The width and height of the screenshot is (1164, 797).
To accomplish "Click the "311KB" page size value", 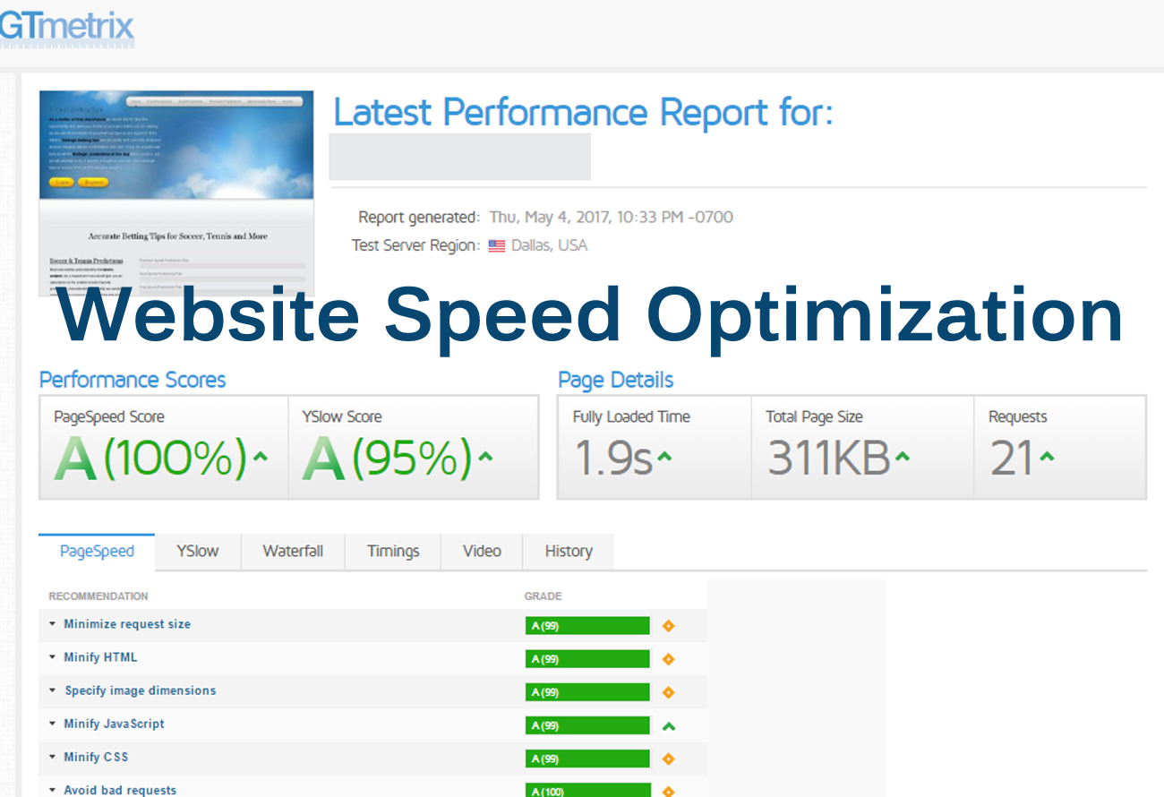I will [829, 458].
